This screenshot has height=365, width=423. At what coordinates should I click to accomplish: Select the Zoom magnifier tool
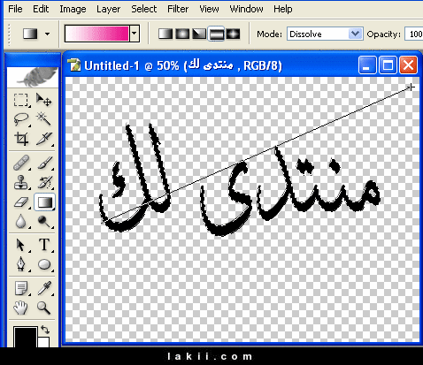44,308
